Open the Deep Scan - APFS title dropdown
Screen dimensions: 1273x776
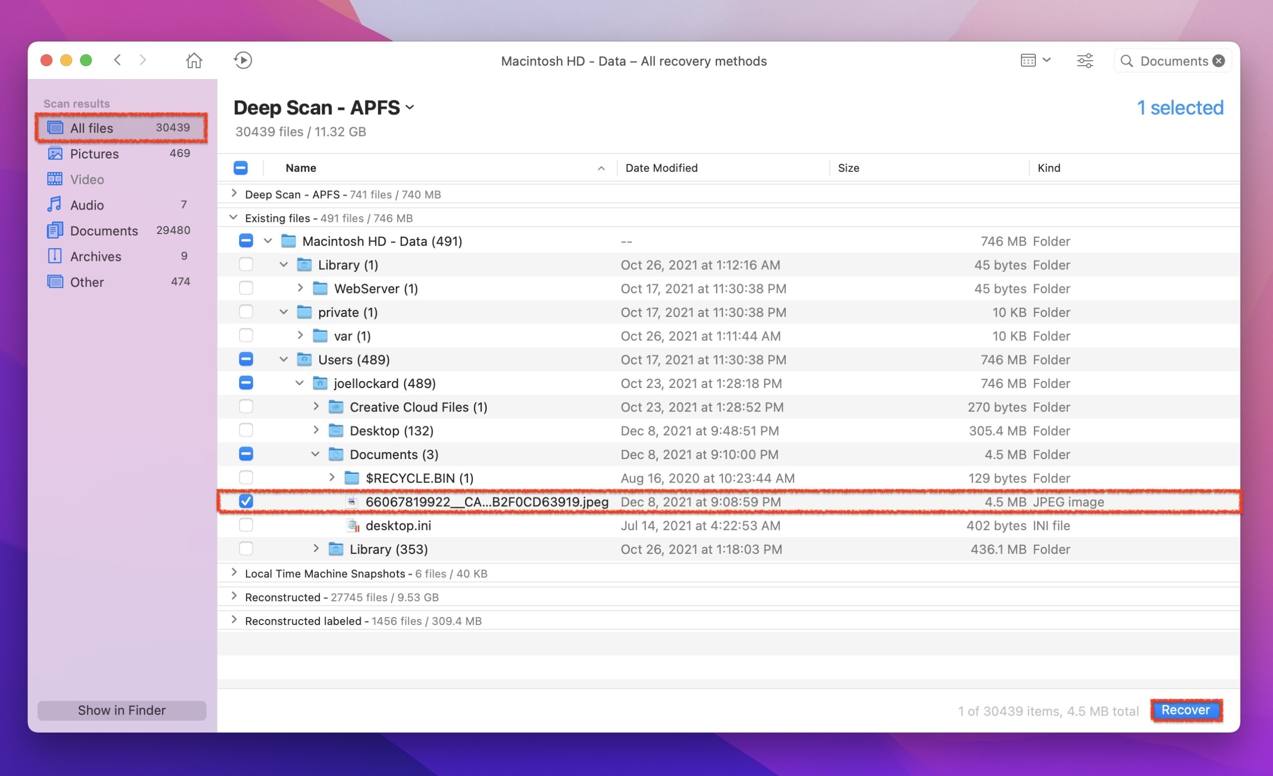[410, 107]
